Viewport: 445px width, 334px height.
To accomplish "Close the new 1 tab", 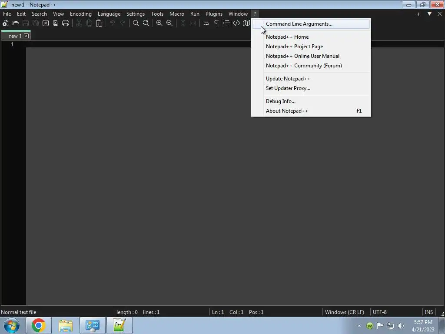I will pos(27,36).
